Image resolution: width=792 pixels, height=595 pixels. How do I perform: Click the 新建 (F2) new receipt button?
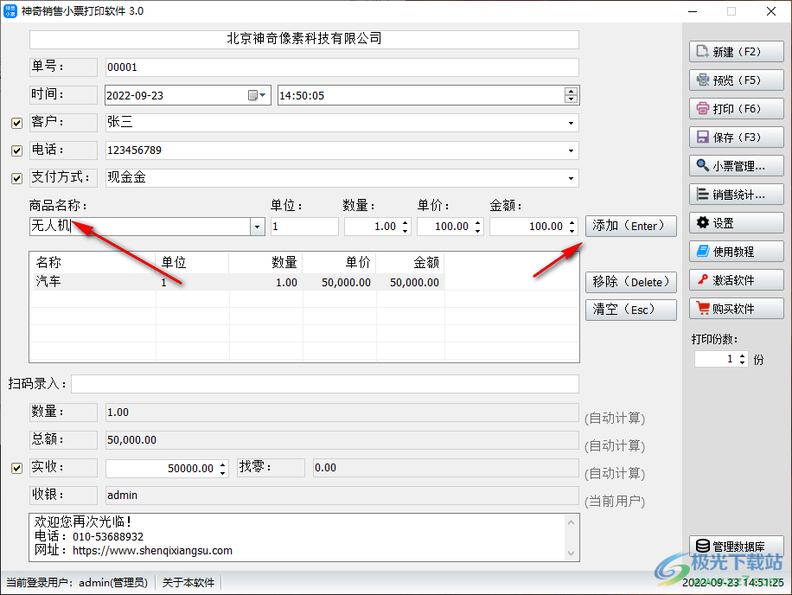click(736, 52)
